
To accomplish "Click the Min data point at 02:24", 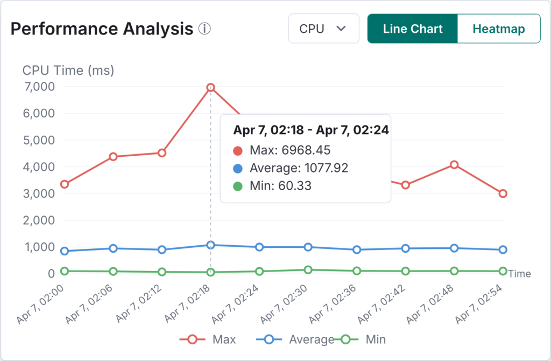I will 259,271.
